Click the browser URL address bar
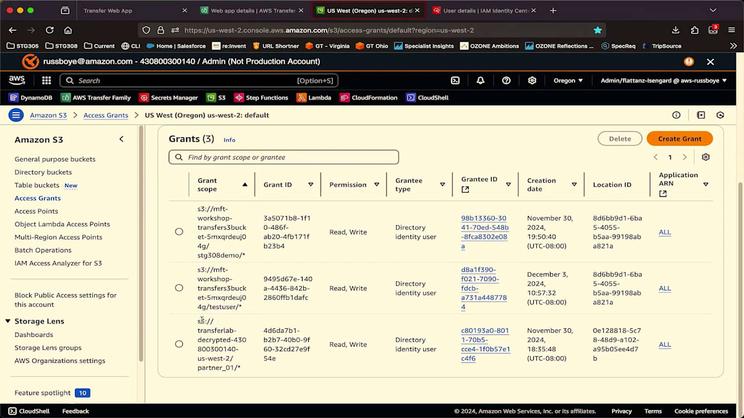The height and width of the screenshot is (418, 744). pos(372,30)
